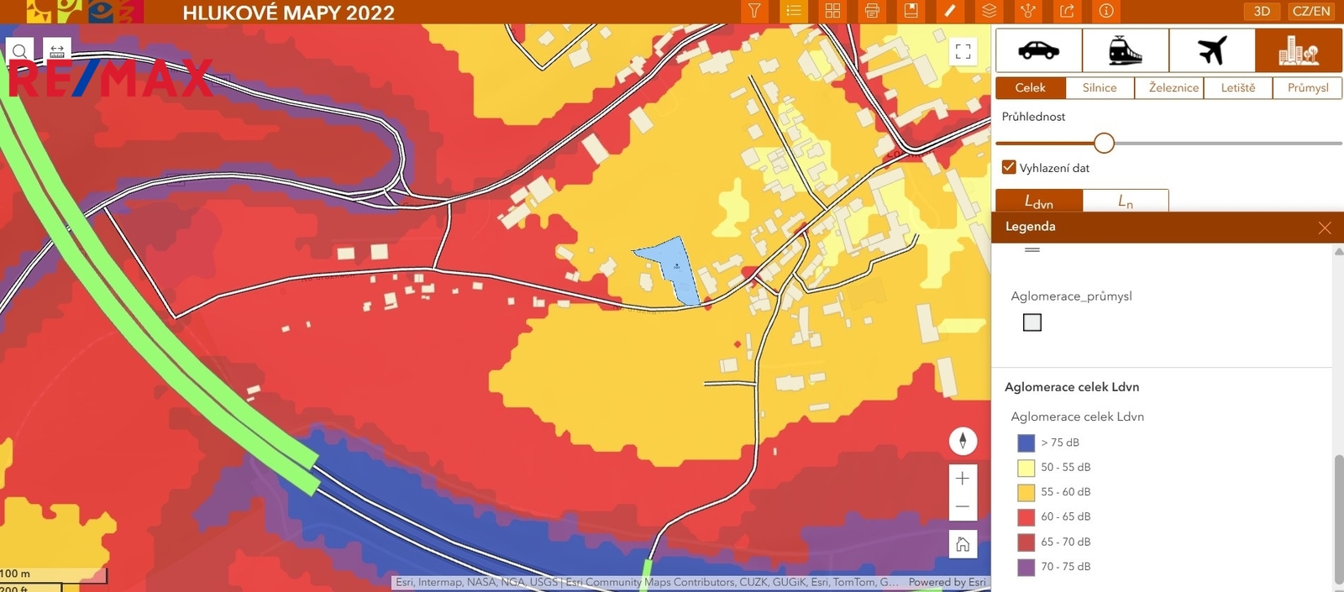Open the info circle icon

(1106, 11)
